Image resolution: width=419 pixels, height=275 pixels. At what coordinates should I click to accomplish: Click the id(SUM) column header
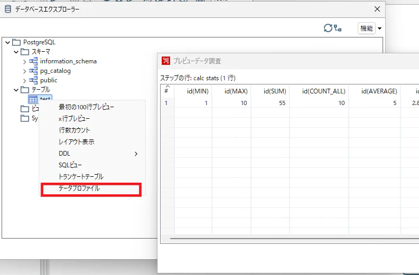[x=270, y=91]
